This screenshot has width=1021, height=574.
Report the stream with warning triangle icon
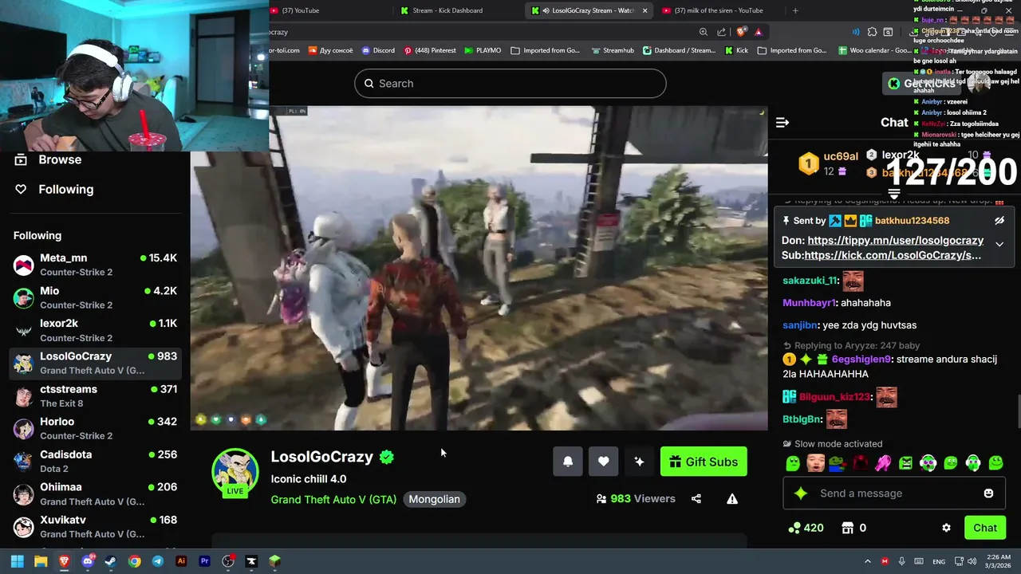tap(732, 499)
